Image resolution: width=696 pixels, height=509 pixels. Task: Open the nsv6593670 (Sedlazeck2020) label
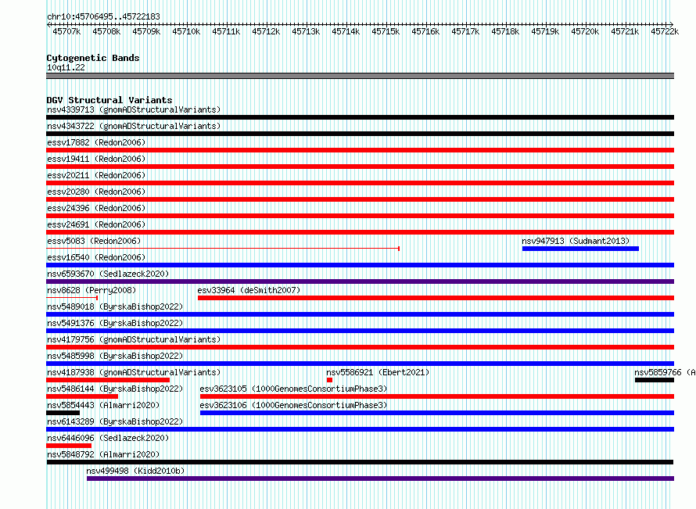pyautogui.click(x=108, y=274)
